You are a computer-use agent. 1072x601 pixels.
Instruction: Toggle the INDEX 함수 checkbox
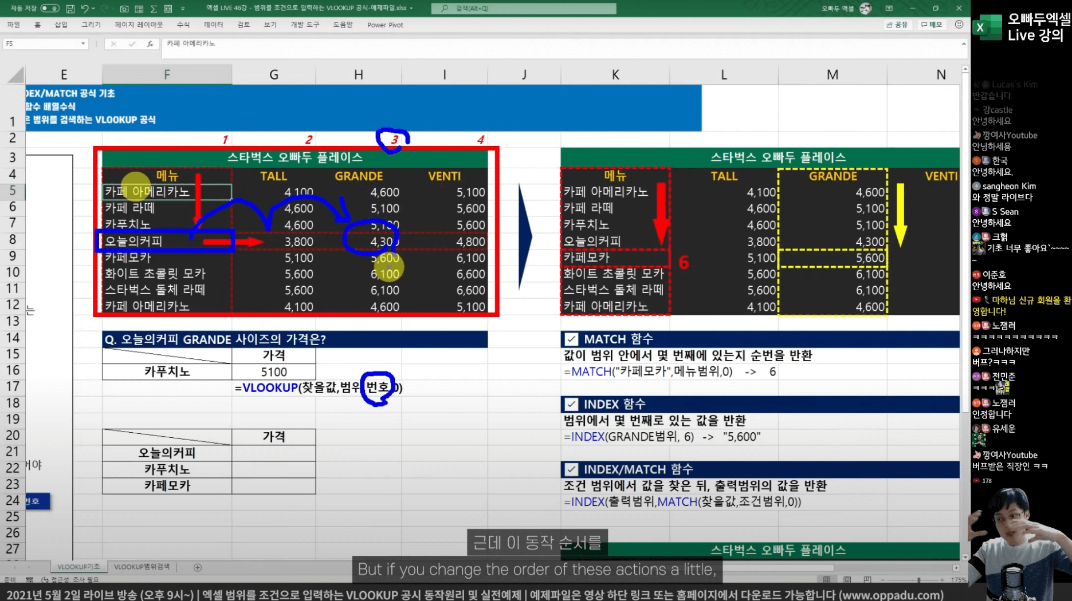(x=571, y=404)
